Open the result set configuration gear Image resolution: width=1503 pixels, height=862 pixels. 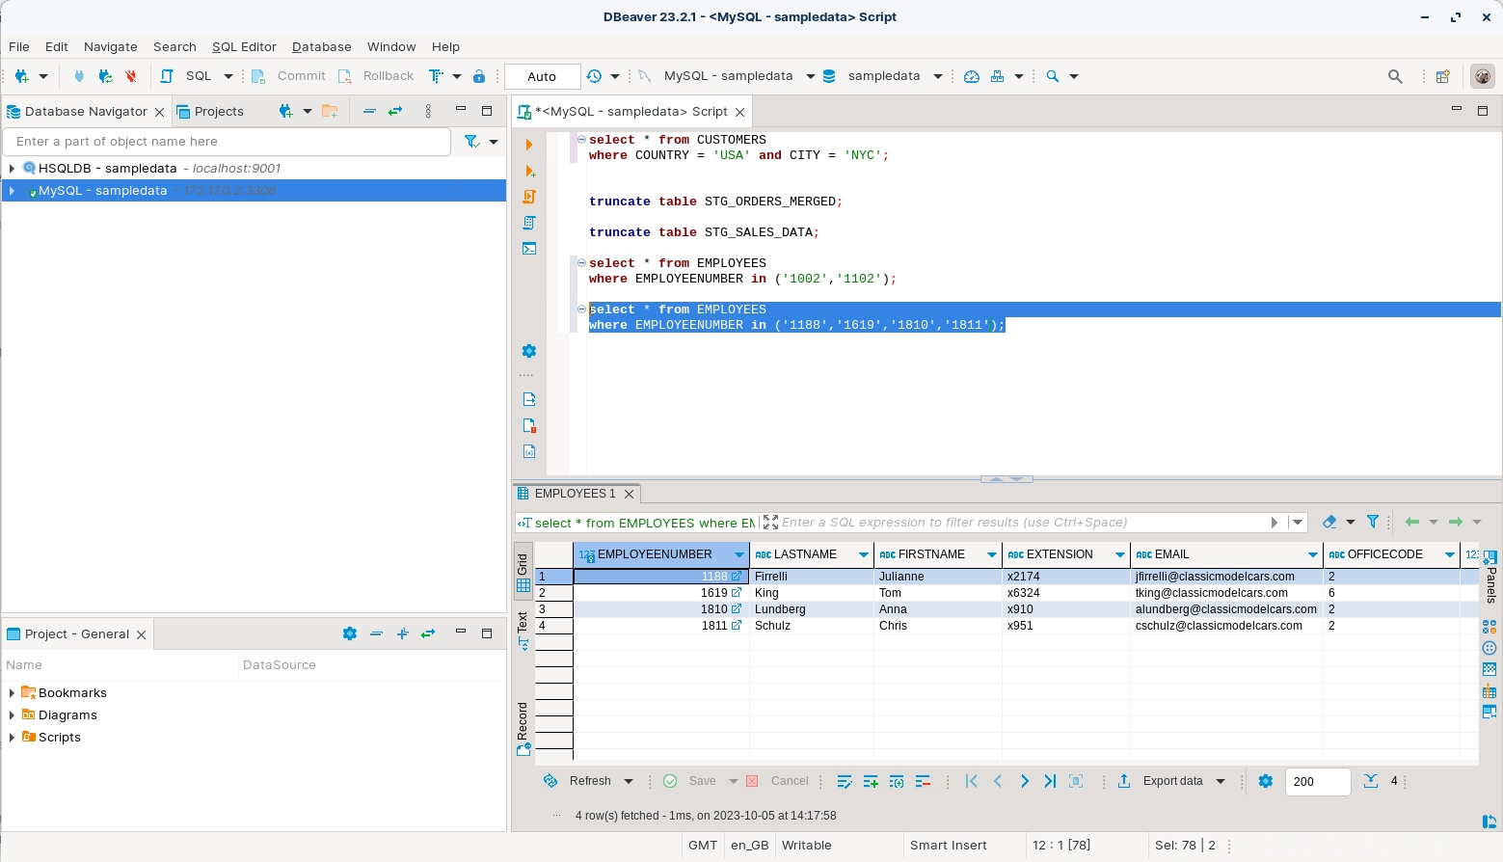coord(1266,781)
